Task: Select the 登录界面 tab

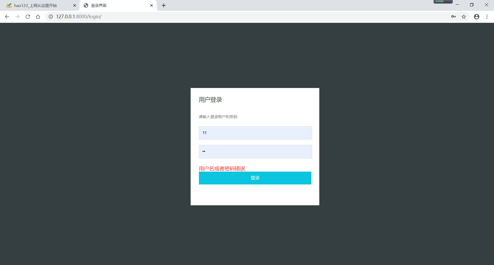Action: click(118, 5)
